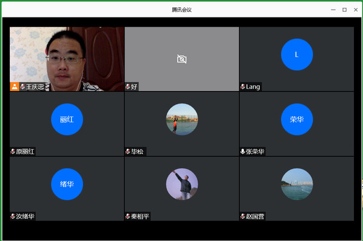Click the muted mic icon next to Lang

point(243,87)
